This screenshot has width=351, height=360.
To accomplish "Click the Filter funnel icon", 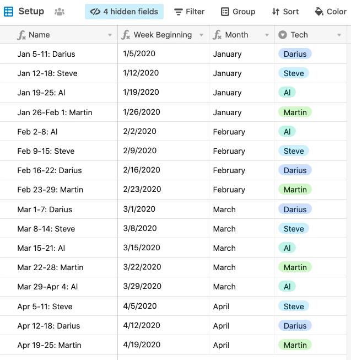I will point(178,12).
